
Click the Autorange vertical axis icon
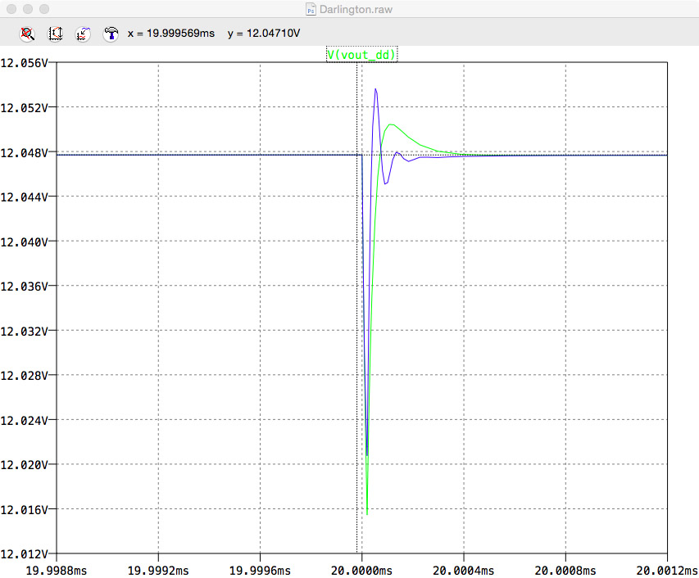pyautogui.click(x=55, y=34)
